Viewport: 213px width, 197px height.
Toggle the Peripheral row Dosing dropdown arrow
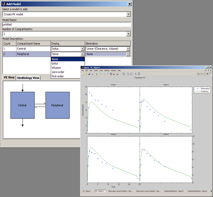pyautogui.click(x=82, y=54)
